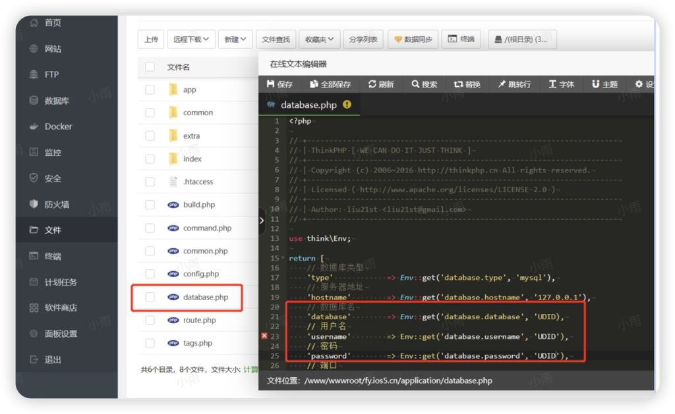
Task: Open the 新建 dropdown menu
Action: [x=235, y=39]
